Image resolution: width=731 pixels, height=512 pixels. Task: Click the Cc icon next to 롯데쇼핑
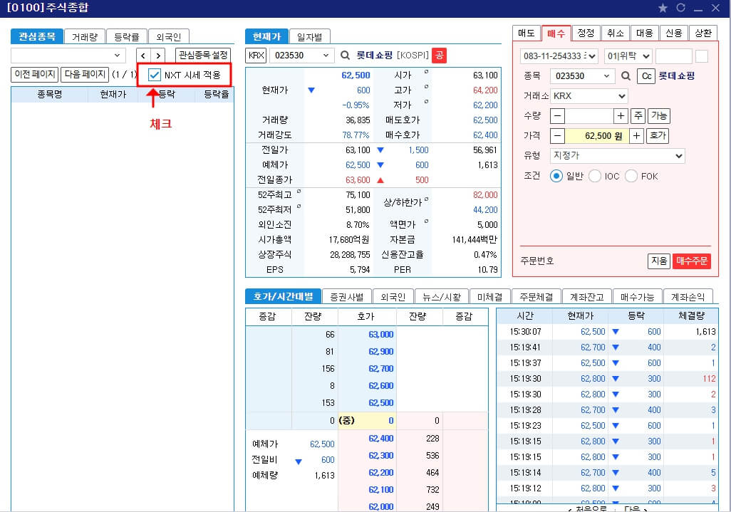[646, 76]
